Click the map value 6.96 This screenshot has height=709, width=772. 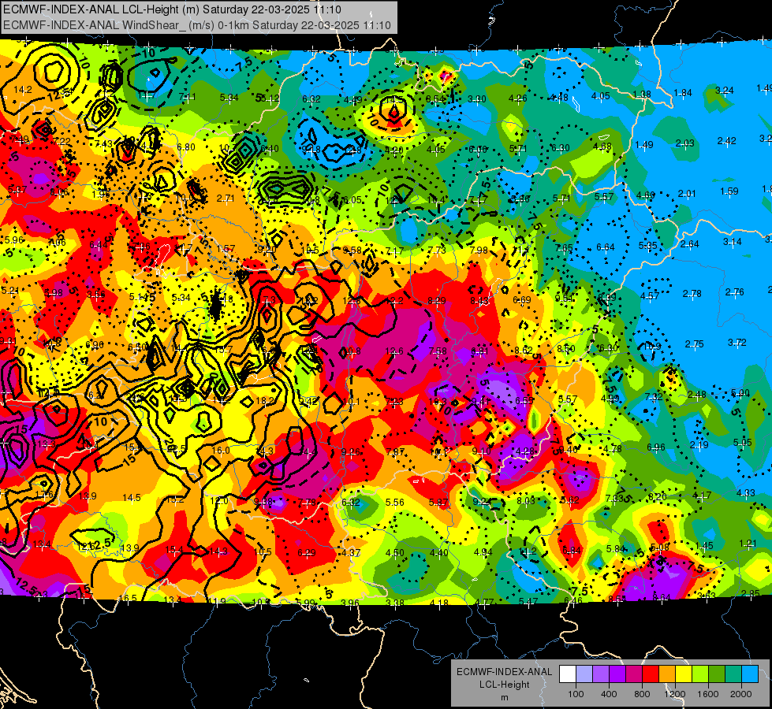click(x=656, y=447)
